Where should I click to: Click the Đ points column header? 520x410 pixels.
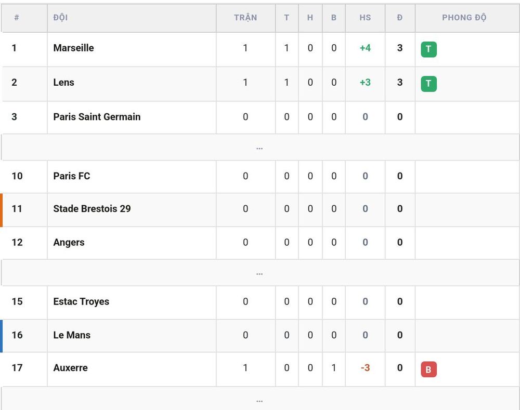point(399,18)
